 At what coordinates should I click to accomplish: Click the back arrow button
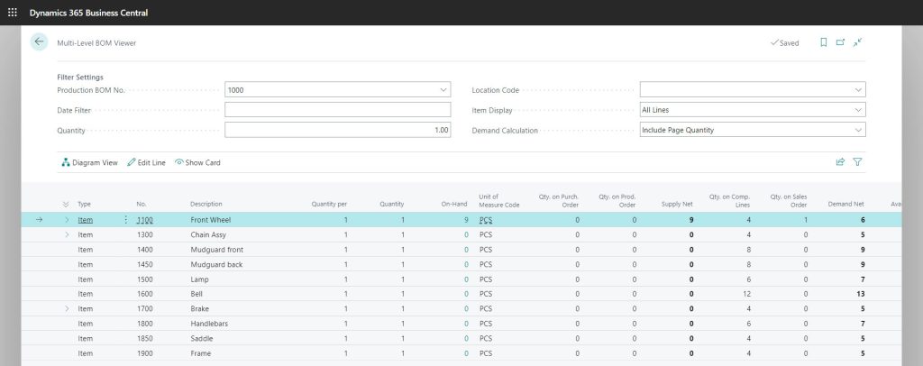tap(39, 42)
